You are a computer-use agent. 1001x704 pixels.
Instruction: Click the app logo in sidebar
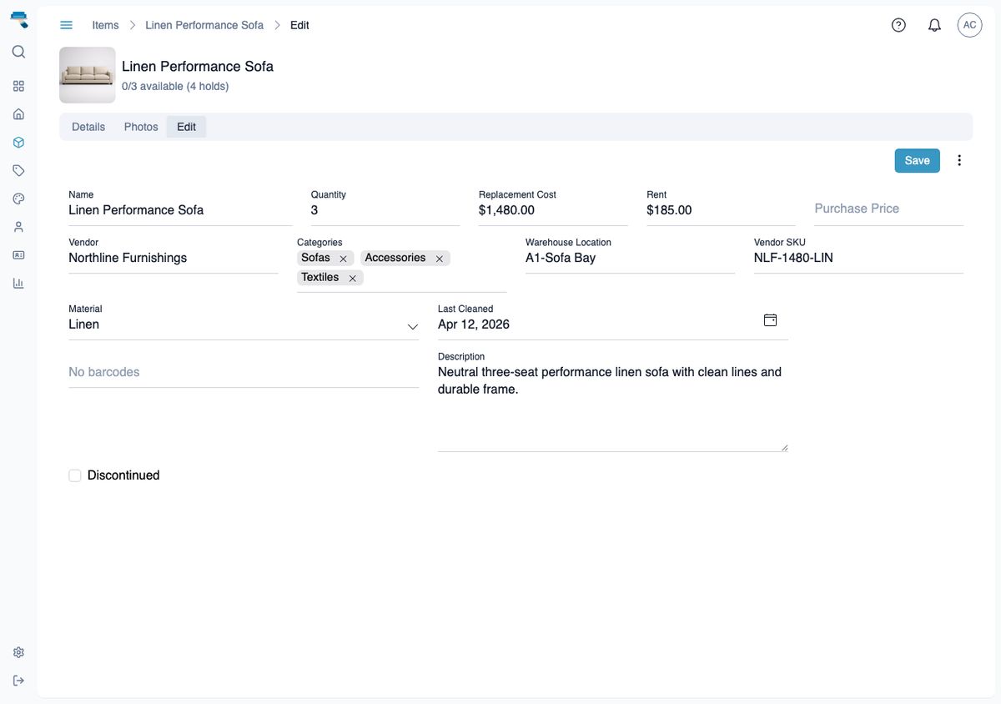pos(18,19)
